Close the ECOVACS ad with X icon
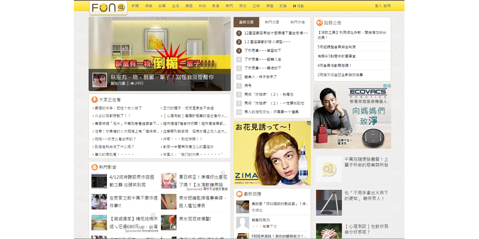 click(389, 86)
